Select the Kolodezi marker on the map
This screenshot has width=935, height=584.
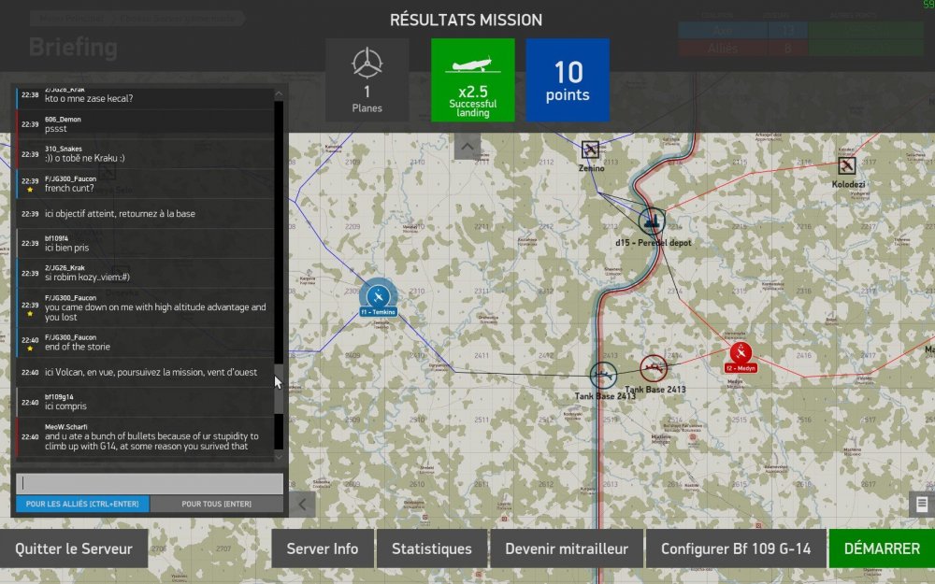(x=847, y=165)
